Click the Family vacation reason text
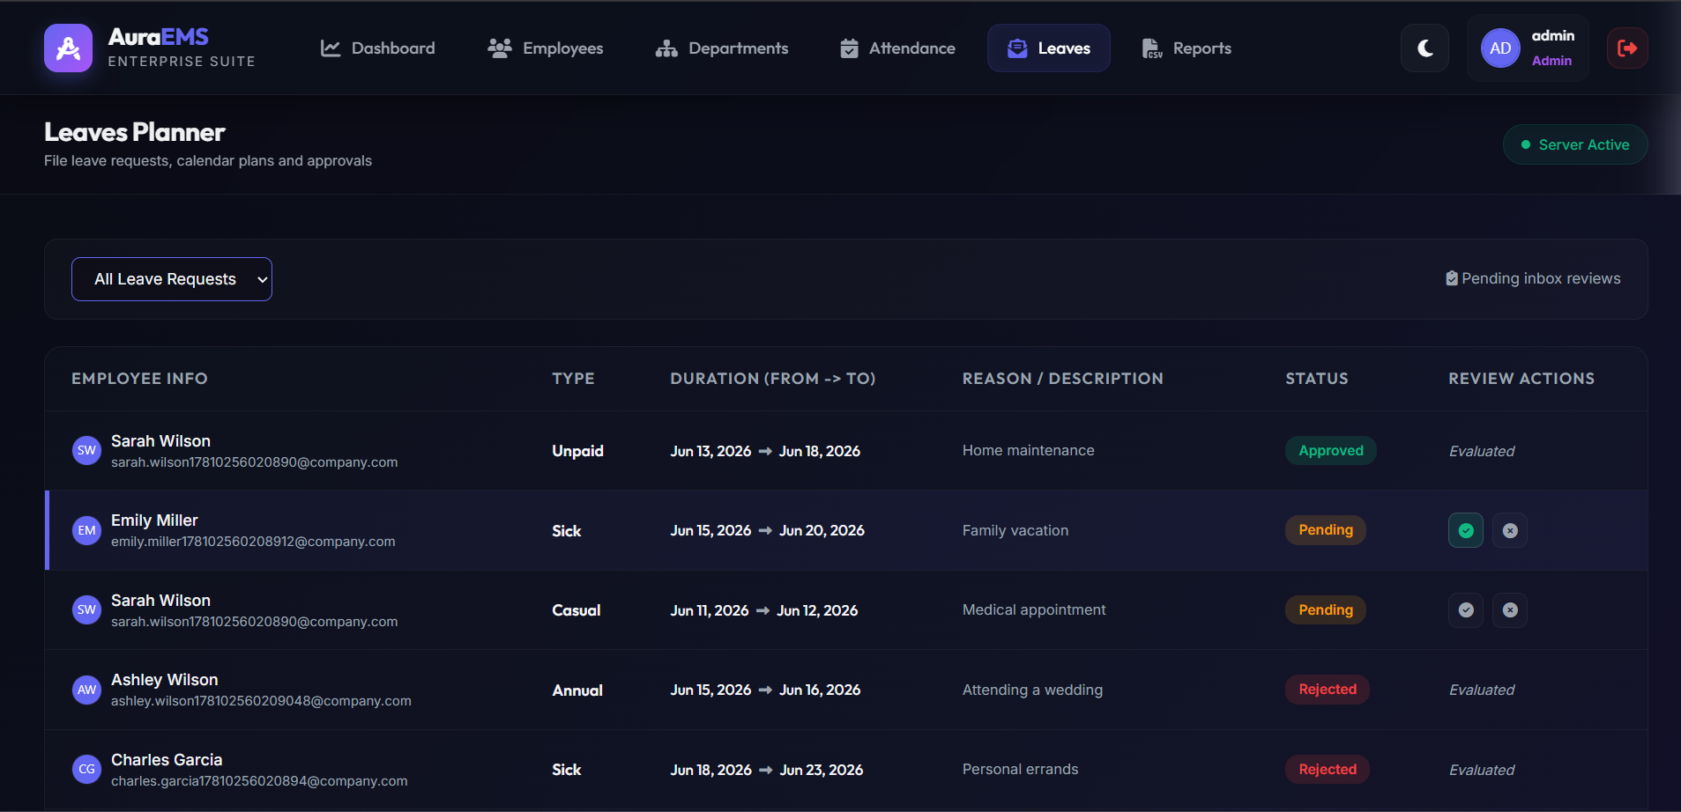1681x812 pixels. tap(1015, 530)
